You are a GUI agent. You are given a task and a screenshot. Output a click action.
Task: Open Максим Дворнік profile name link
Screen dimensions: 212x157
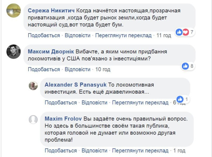coord(51,52)
